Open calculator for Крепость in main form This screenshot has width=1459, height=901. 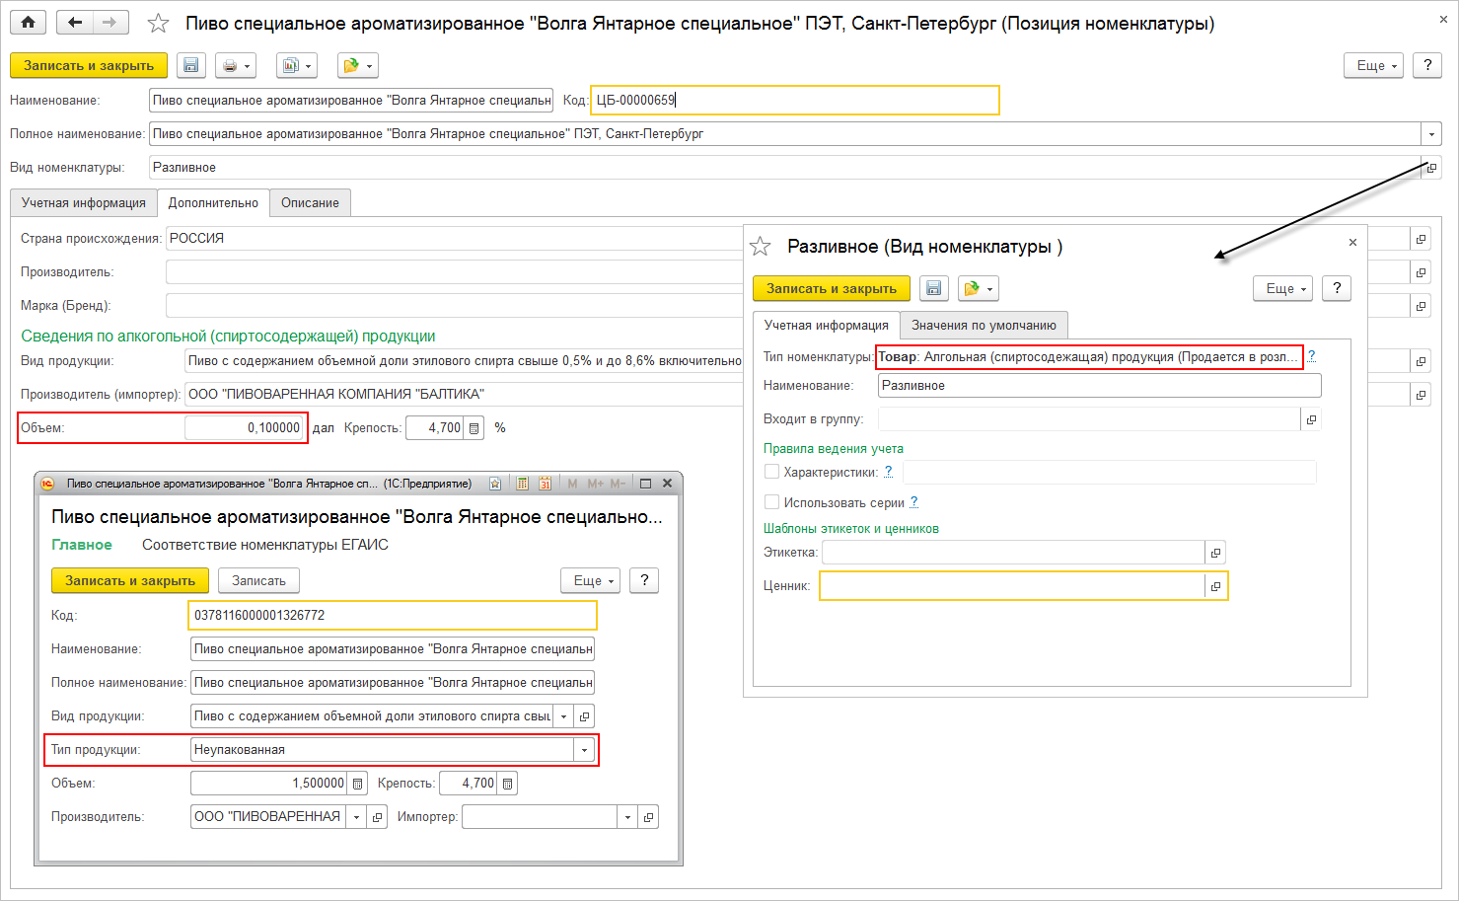coord(474,428)
